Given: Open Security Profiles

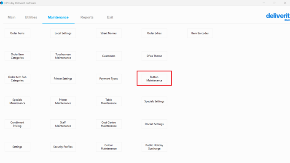Looking at the screenshot, I should click(x=63, y=147).
